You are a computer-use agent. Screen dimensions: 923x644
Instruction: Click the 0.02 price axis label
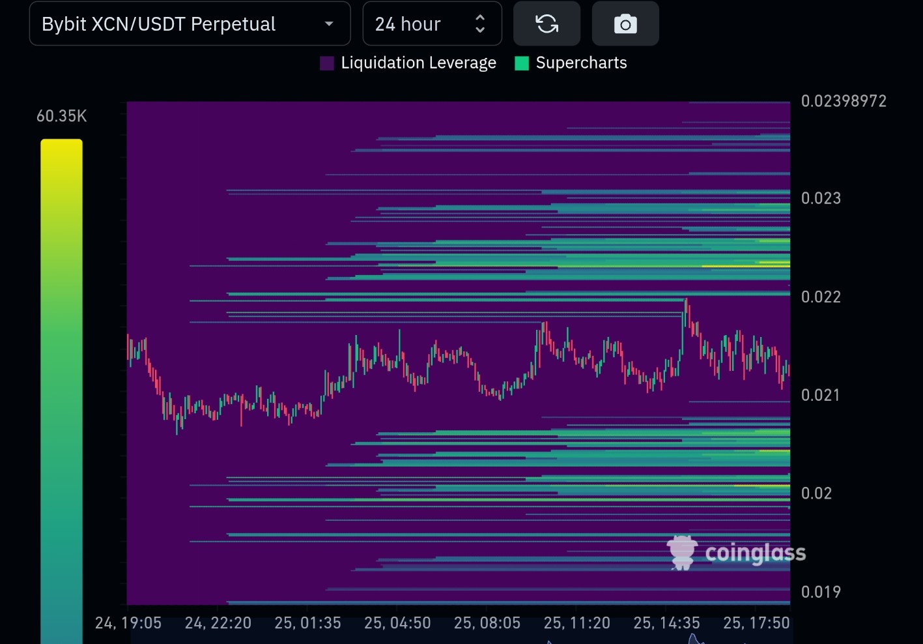pos(817,493)
